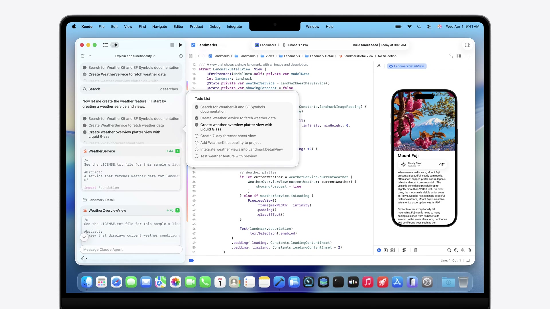
Task: Open Safari from the Dock
Action: 116,282
